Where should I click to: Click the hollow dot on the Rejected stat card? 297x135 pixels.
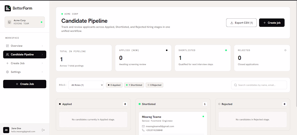(285, 50)
